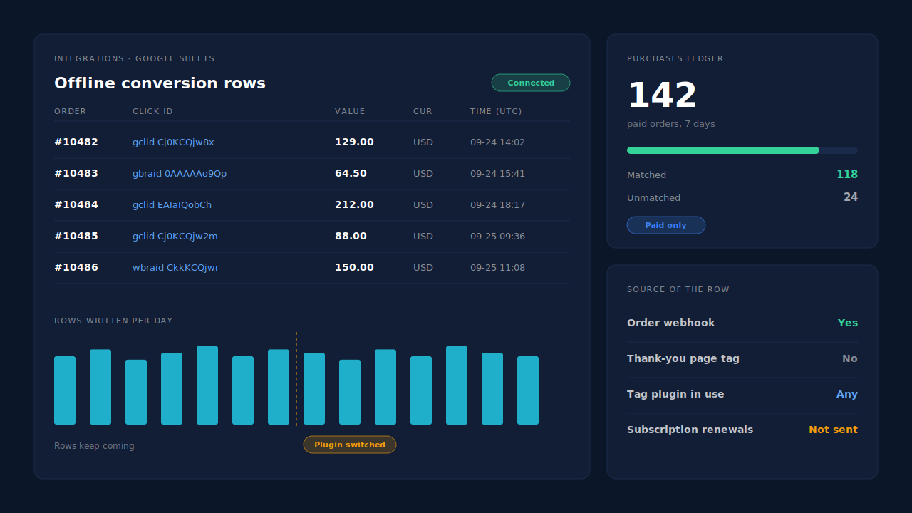The image size is (912, 513).
Task: Click the Plugin switched chart marker label
Action: point(350,445)
